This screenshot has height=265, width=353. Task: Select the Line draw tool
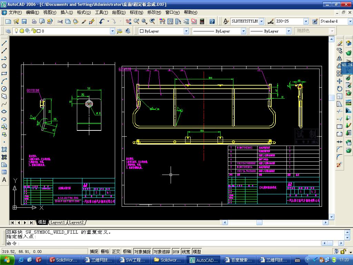[4, 43]
